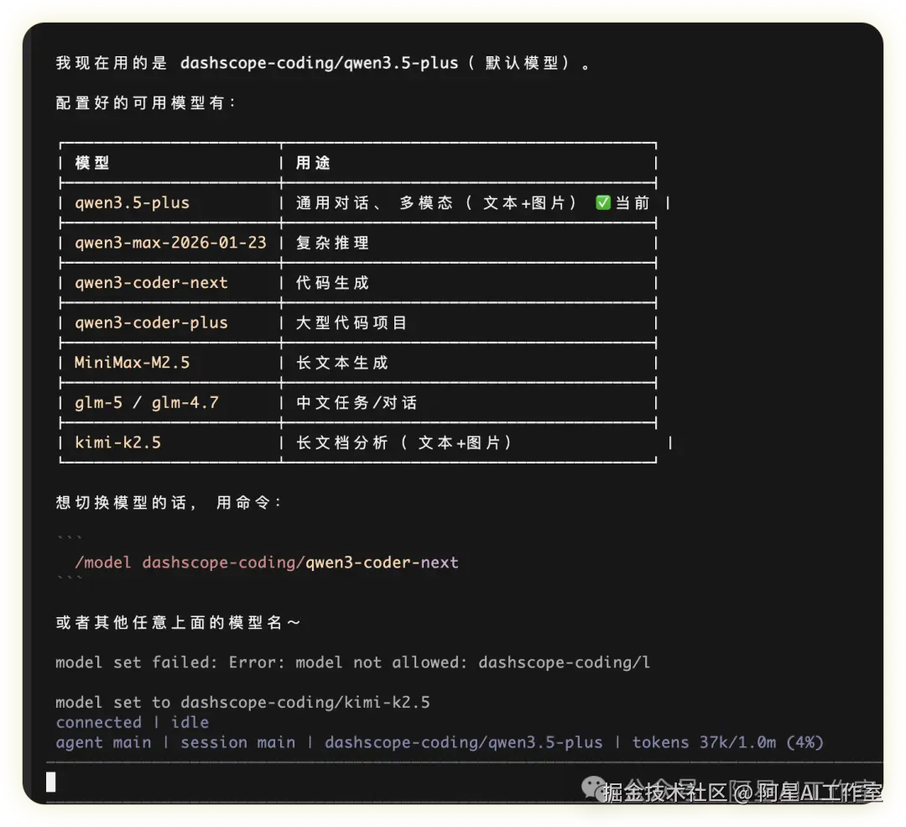Click 'model set to dashscope-coding/kimi-k2.5' line
The image size is (906, 827).
pyautogui.click(x=242, y=702)
